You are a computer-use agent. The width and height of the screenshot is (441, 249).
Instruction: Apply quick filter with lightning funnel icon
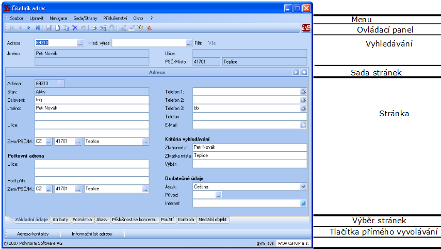click(x=140, y=28)
